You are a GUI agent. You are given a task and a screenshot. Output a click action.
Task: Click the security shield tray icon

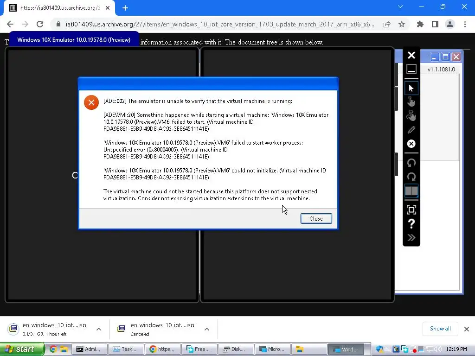pos(379,349)
